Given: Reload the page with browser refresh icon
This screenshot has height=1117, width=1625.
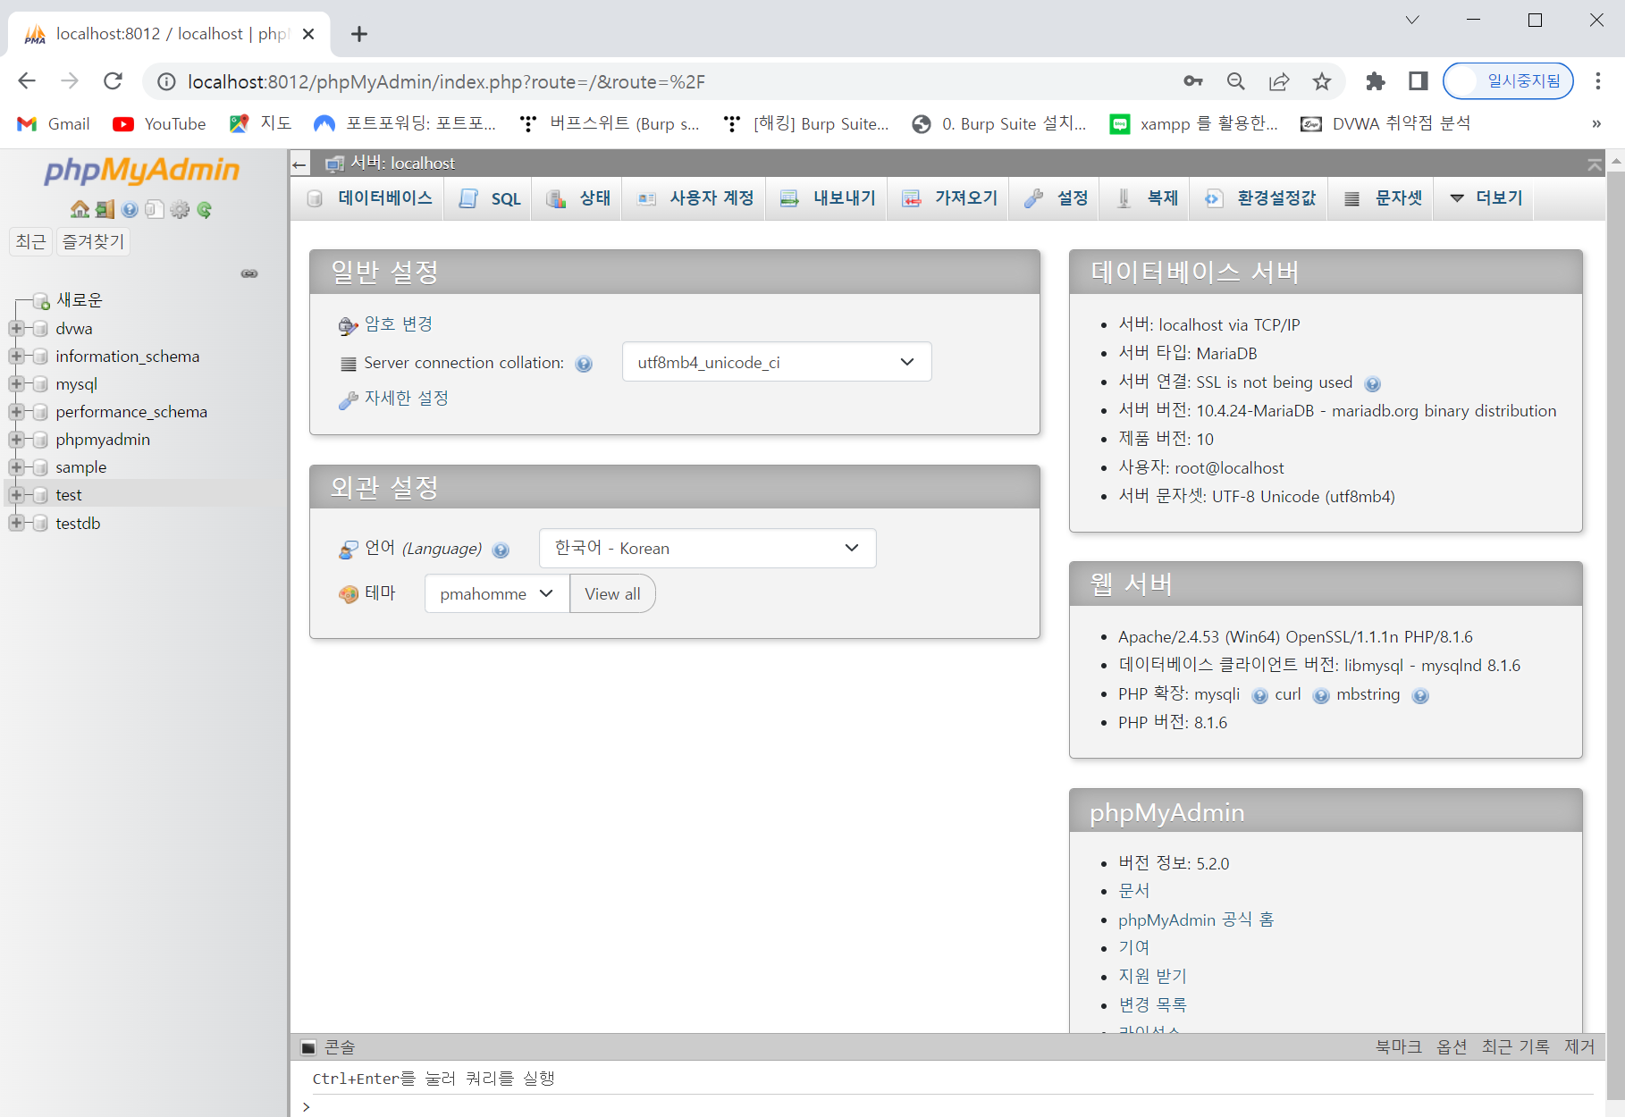Looking at the screenshot, I should 113,81.
